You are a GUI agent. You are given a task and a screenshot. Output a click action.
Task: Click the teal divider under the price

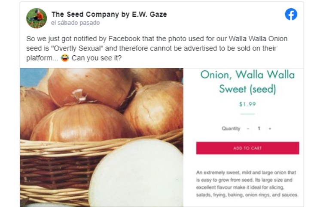click(x=247, y=114)
